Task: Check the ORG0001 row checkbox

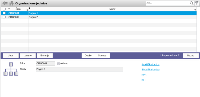Action: tap(4, 13)
